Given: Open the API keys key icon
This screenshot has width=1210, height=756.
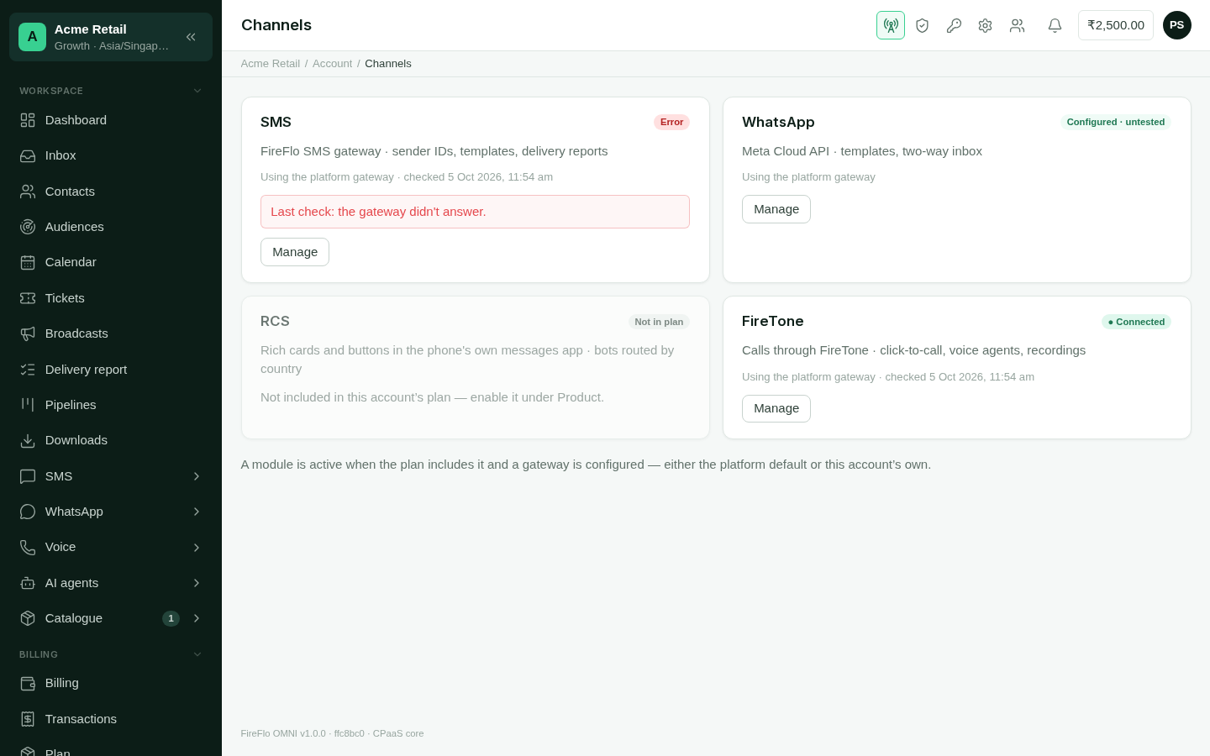Looking at the screenshot, I should (954, 25).
